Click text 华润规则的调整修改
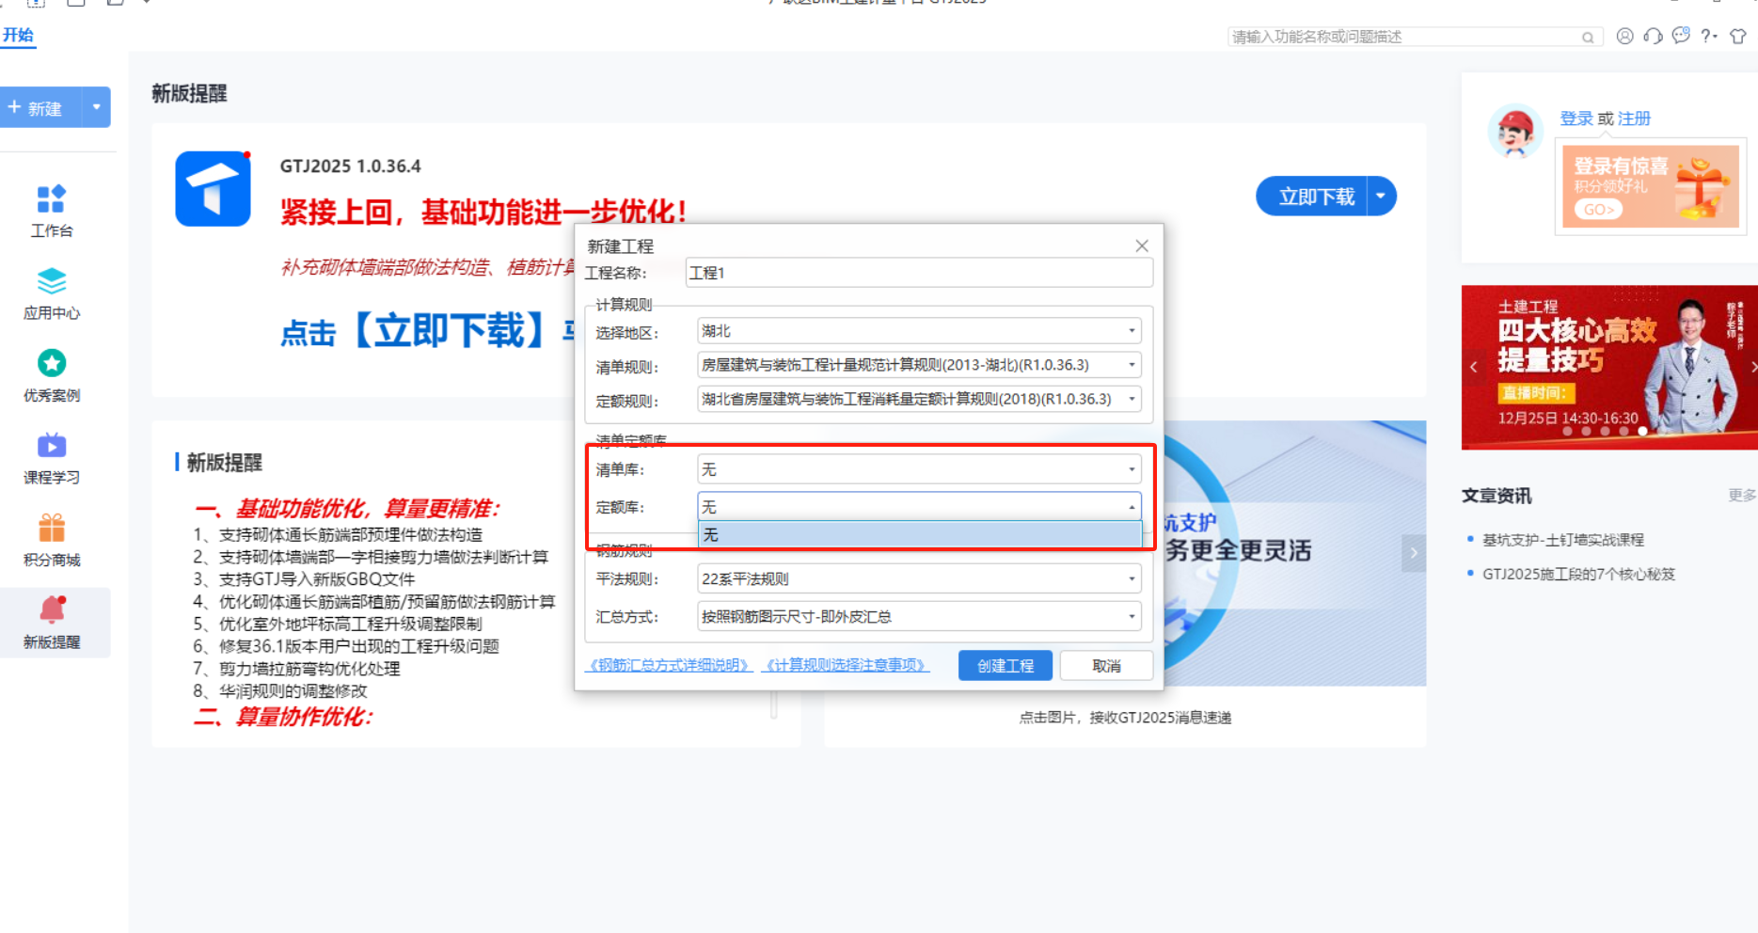Viewport: 1758px width, 933px height. [x=293, y=690]
